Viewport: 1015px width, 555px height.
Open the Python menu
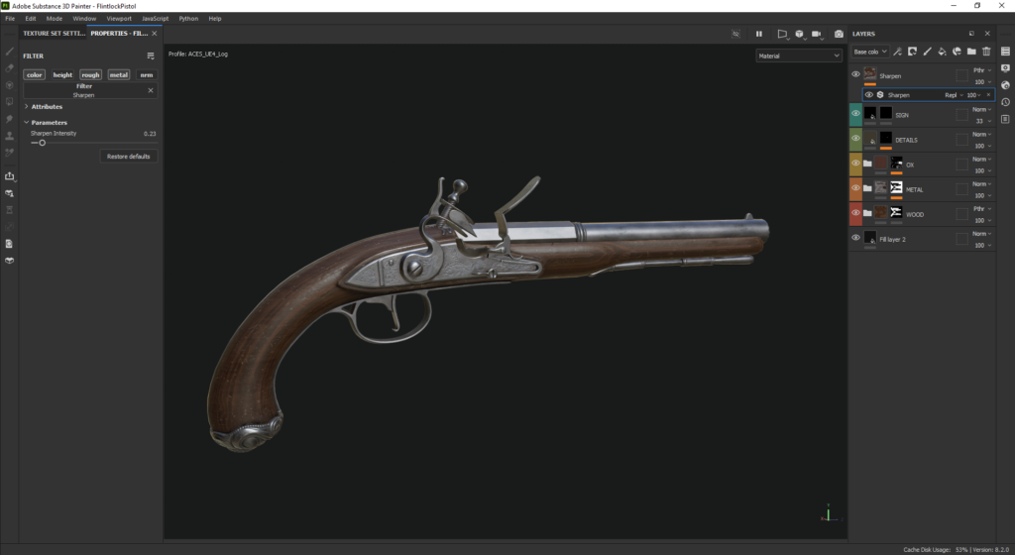pyautogui.click(x=188, y=19)
